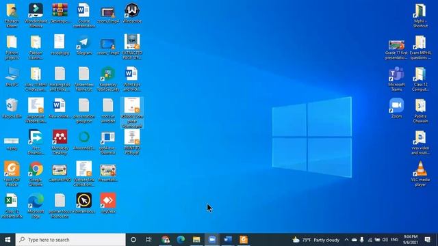
Task: Click the Windows Start button
Action: click(x=8, y=240)
